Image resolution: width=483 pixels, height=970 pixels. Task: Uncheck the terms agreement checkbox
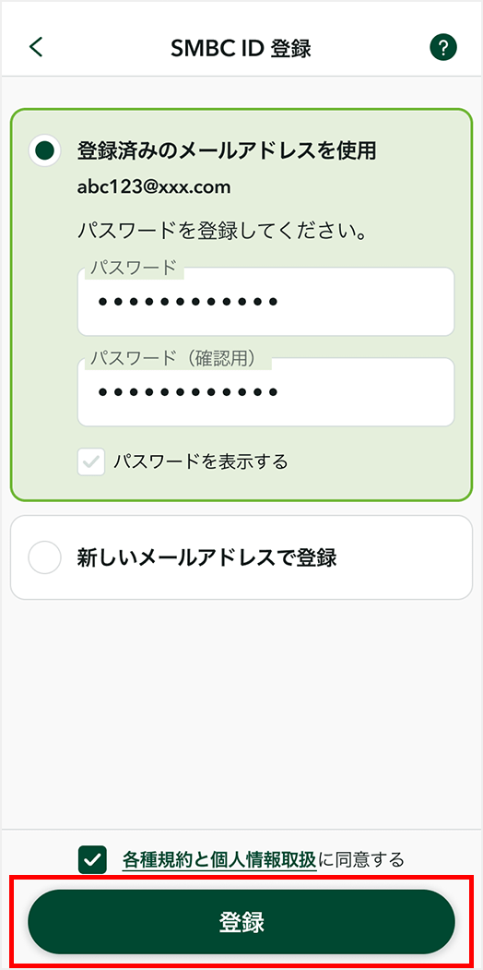(x=93, y=859)
